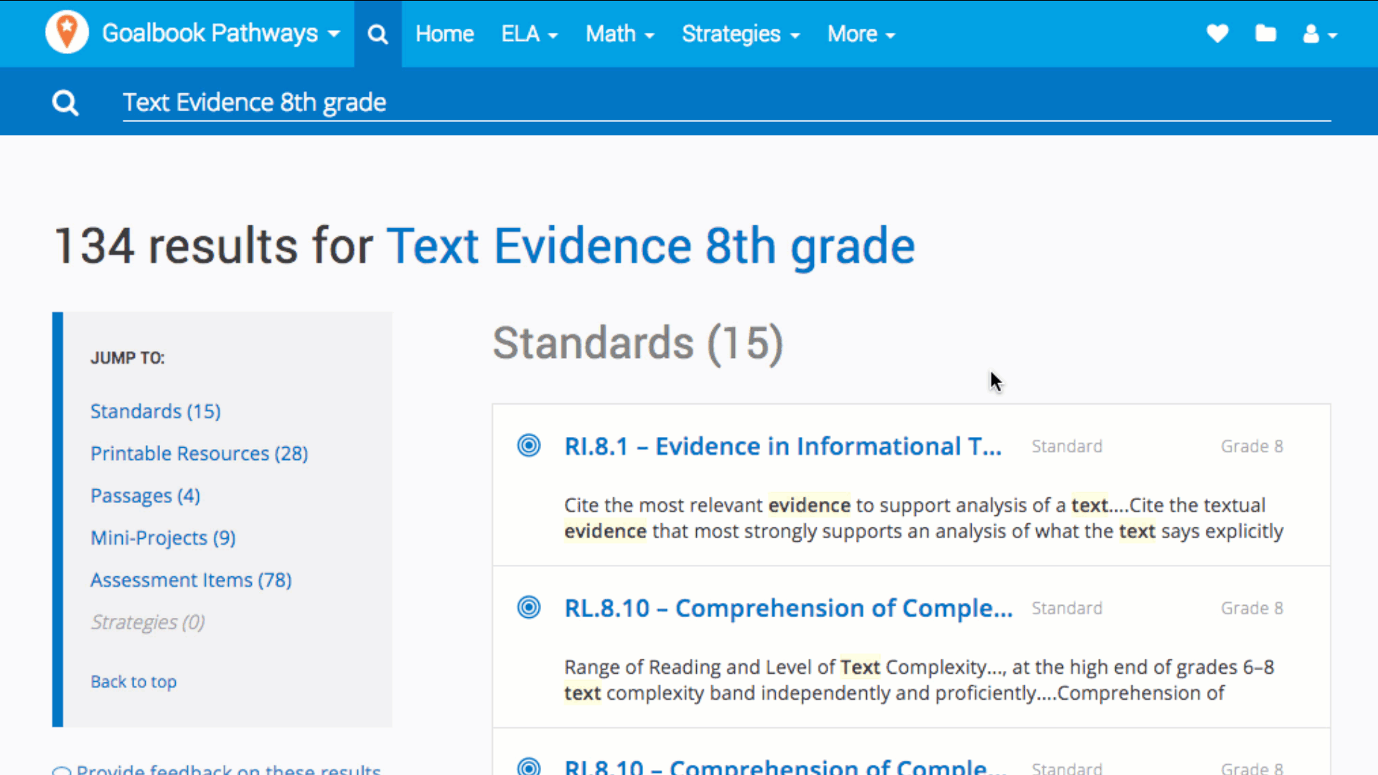Image resolution: width=1378 pixels, height=775 pixels.
Task: Open favorites with the heart icon
Action: (1217, 34)
